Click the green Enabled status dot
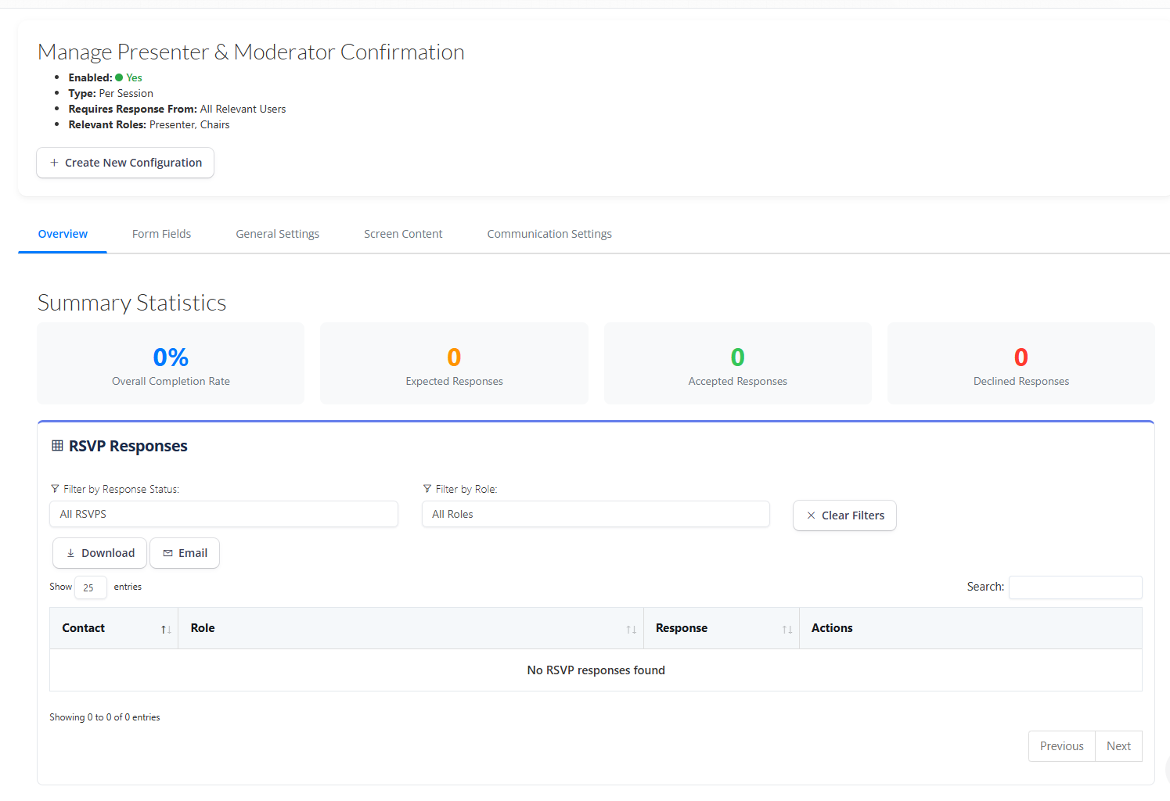 pos(119,77)
